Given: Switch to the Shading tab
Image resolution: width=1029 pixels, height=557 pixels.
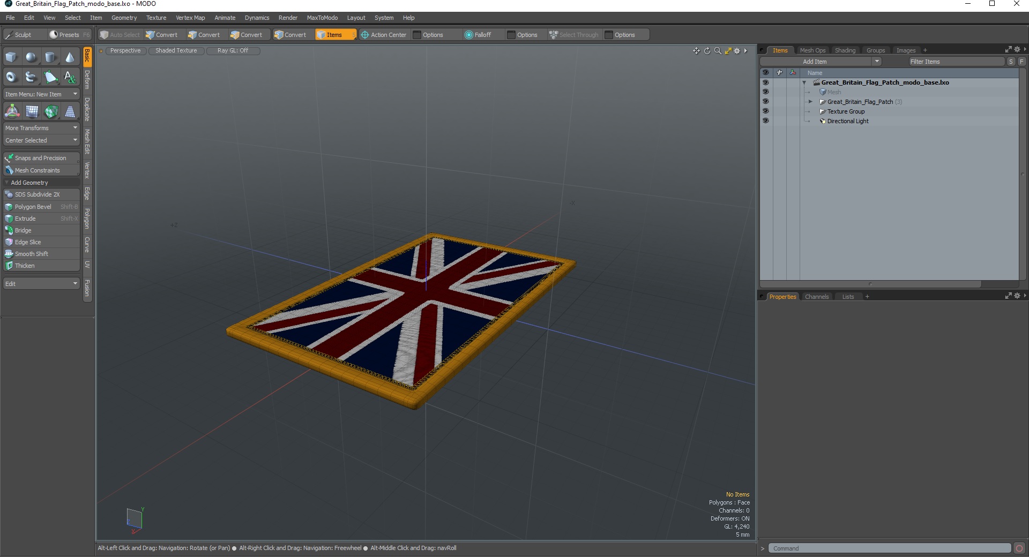Looking at the screenshot, I should 845,50.
